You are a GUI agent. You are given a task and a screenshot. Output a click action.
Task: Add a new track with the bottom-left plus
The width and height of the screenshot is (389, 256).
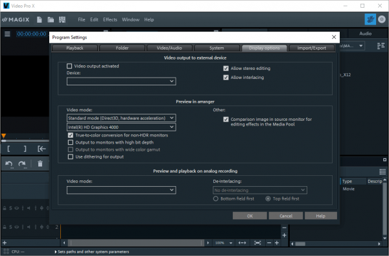(5, 243)
